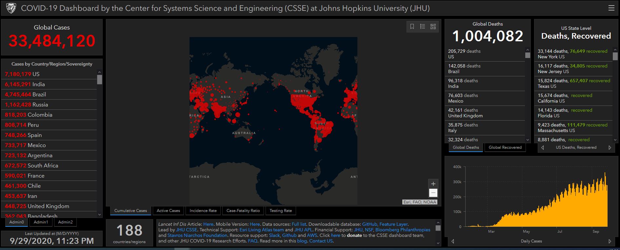Viewport: 620px width, 250px height.
Task: Open the Full list data sources link
Action: pos(299,224)
